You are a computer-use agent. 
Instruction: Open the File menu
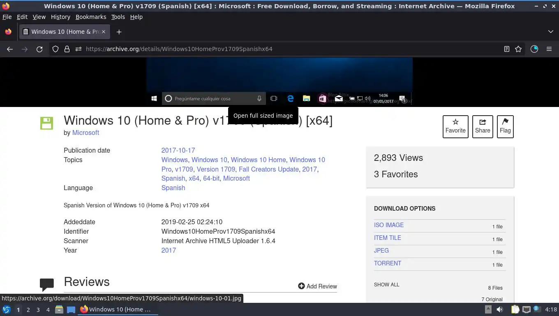[x=7, y=17]
